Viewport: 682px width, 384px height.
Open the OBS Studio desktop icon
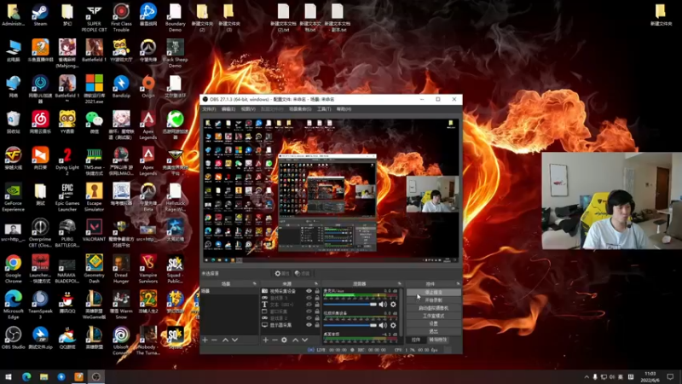[14, 332]
